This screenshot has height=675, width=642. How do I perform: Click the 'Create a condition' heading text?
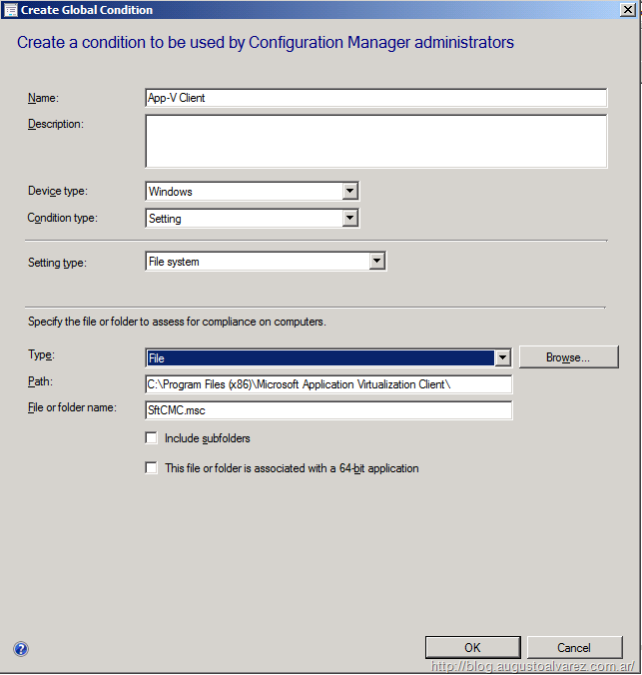266,43
